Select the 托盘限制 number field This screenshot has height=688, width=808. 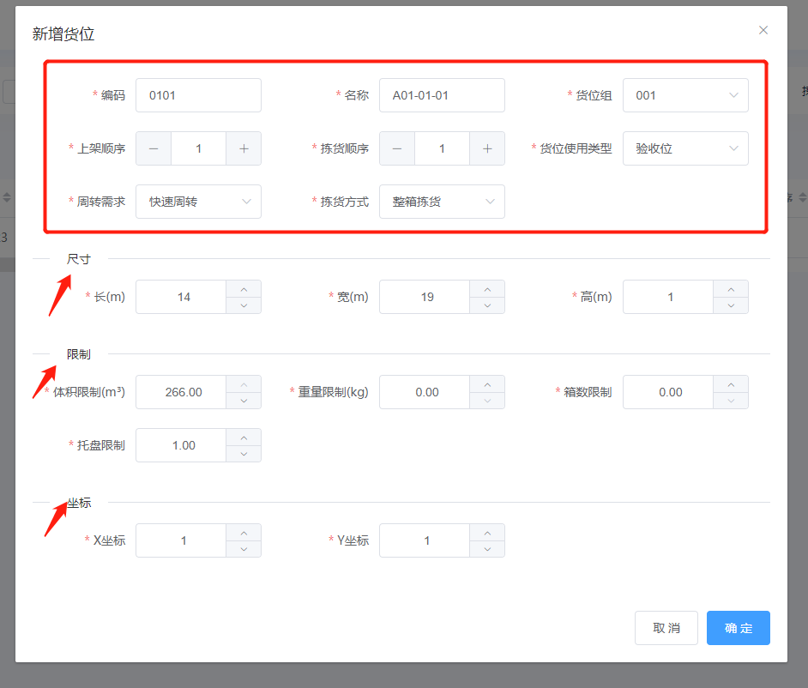click(182, 445)
